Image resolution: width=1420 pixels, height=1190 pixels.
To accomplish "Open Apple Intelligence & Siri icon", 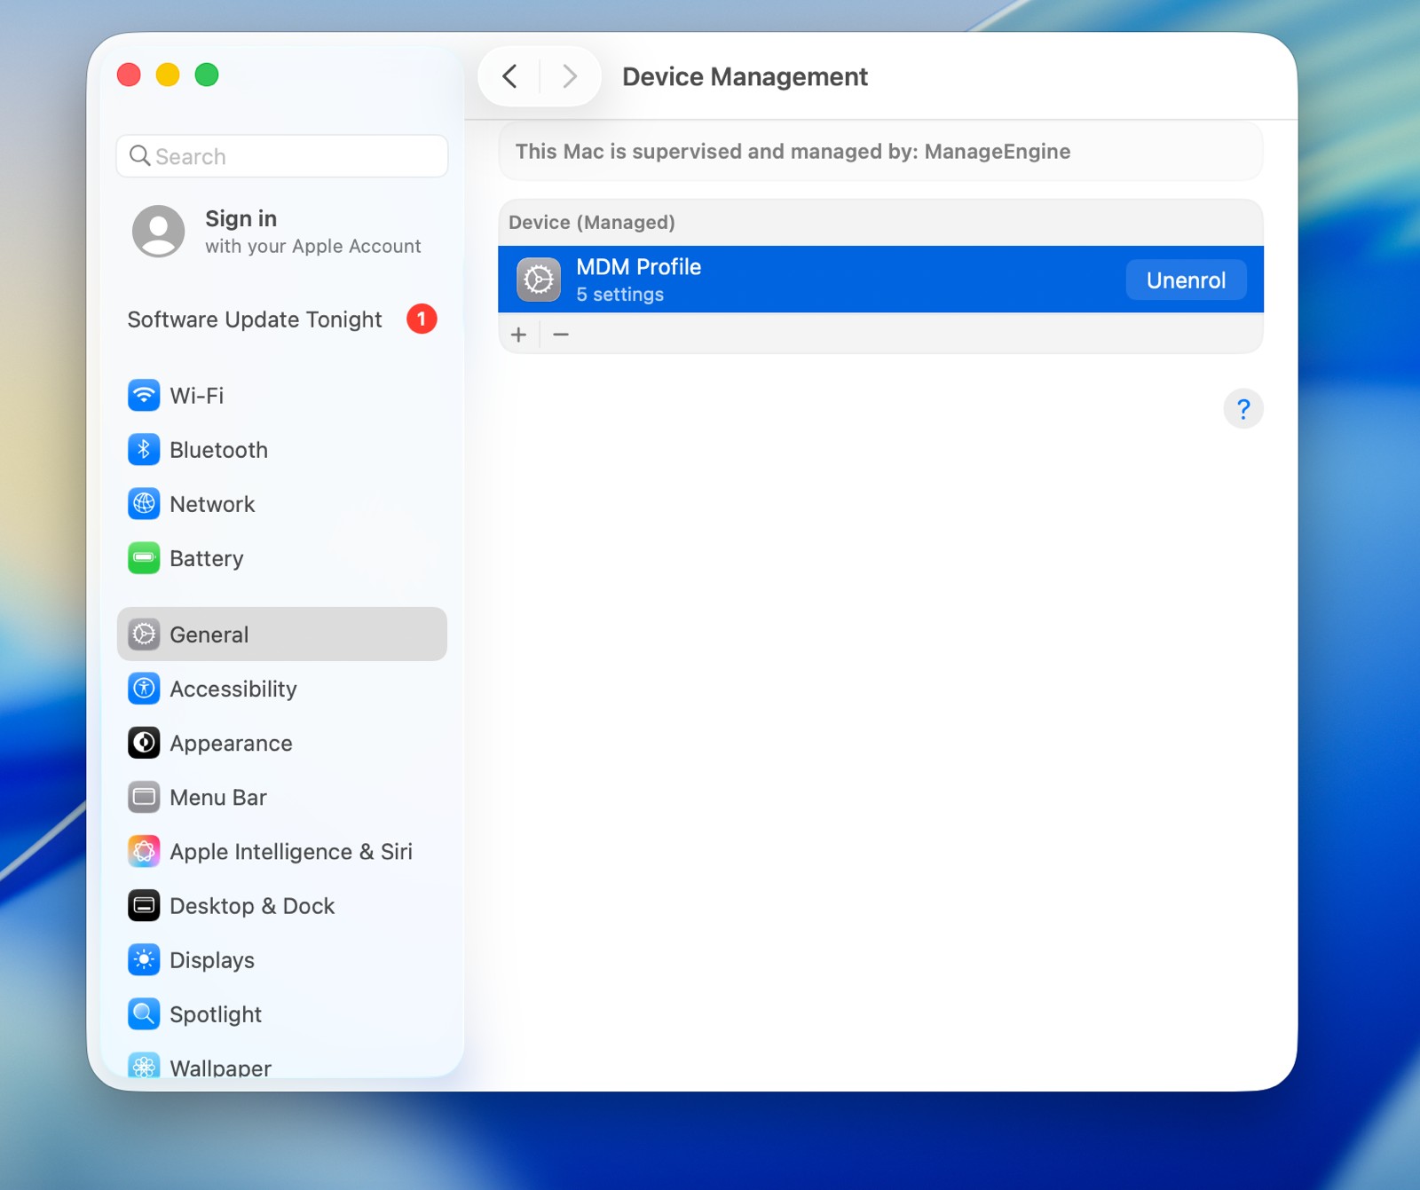I will point(144,852).
